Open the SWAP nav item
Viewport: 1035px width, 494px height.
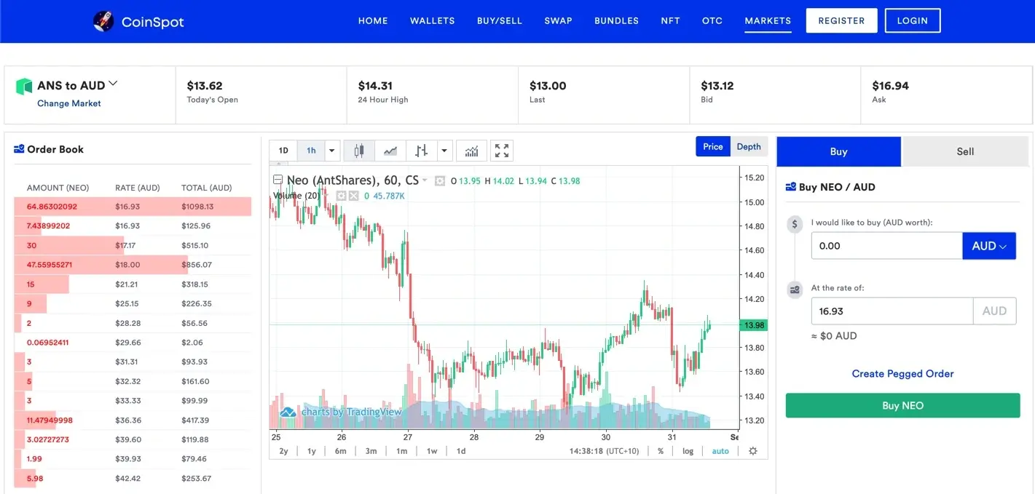tap(558, 20)
